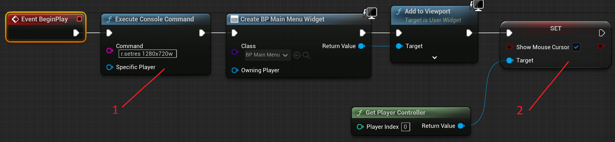
Task: Click the Player Index input pin
Action: [x=360, y=127]
